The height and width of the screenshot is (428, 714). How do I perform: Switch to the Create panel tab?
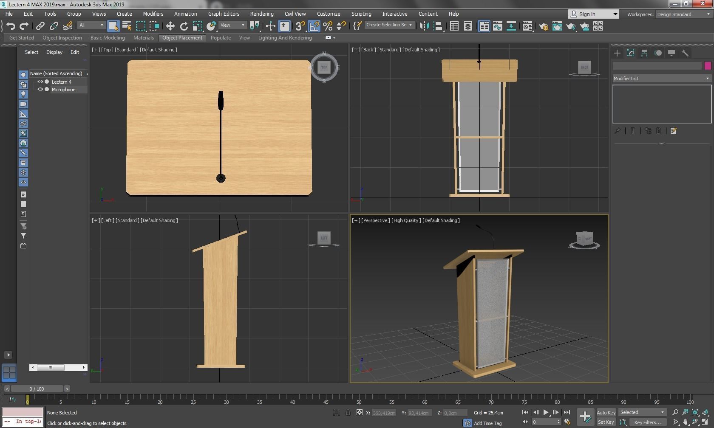tap(617, 53)
